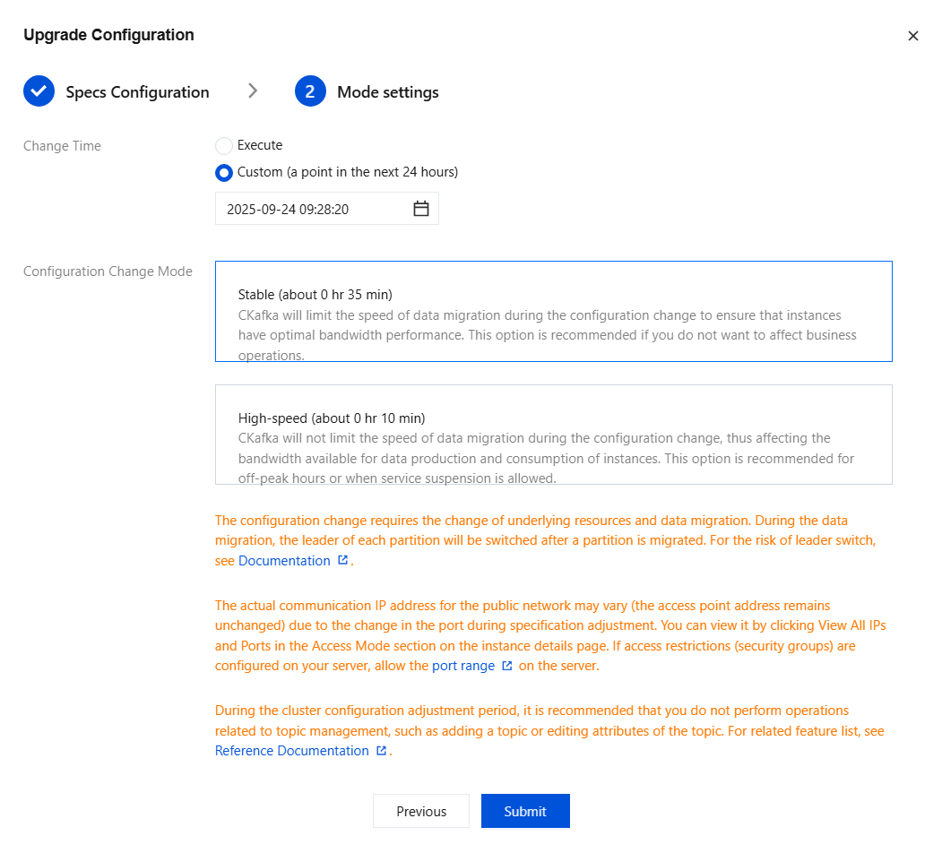Open the Reference Documentation link
This screenshot has height=853, width=942.
click(x=291, y=751)
